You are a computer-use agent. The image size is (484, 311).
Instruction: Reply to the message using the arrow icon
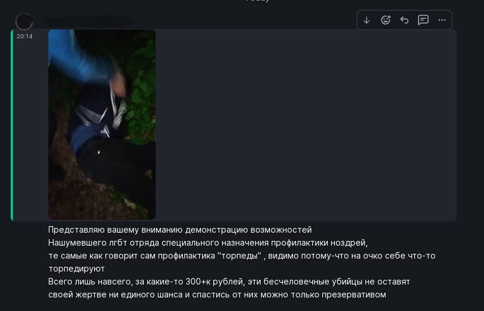pos(404,20)
